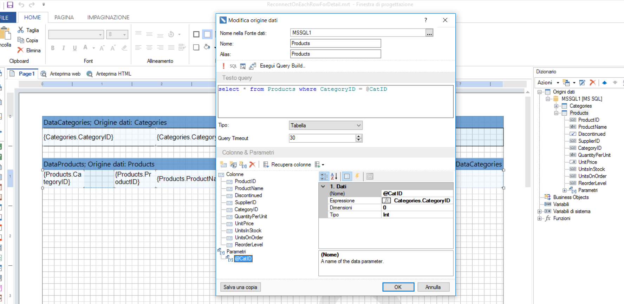The width and height of the screenshot is (624, 304).
Task: Click the Query Timeout value field
Action: pos(322,138)
